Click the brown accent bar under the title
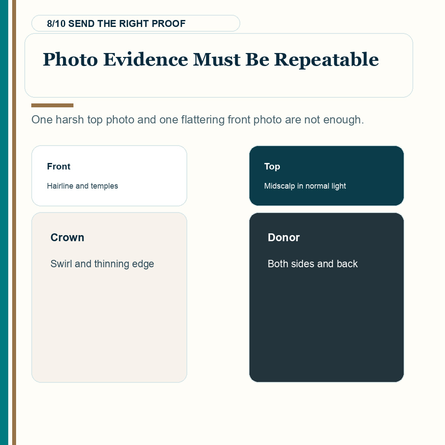 click(x=52, y=105)
